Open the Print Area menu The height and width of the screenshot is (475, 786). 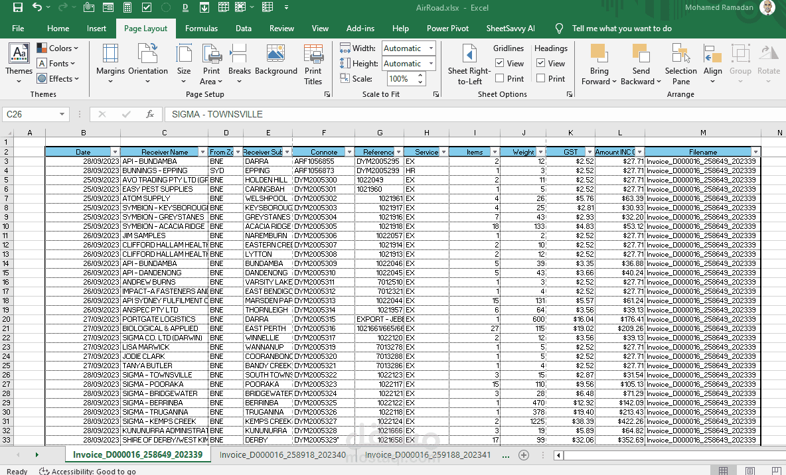pyautogui.click(x=212, y=64)
